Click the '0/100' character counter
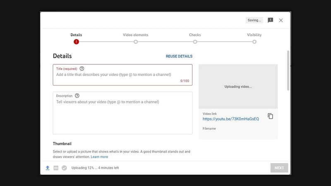Viewport: 331px width, 186px height. click(185, 81)
